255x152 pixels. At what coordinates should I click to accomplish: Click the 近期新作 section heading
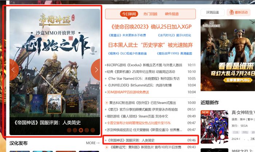[209, 103]
